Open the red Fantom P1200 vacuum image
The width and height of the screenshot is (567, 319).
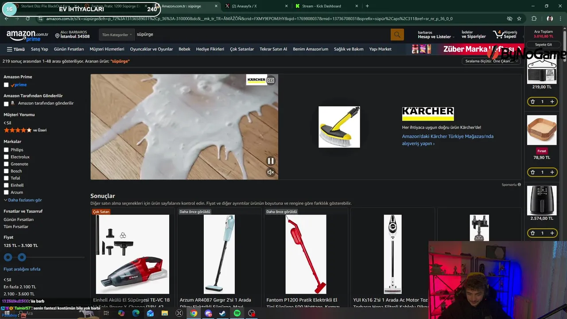click(x=306, y=254)
